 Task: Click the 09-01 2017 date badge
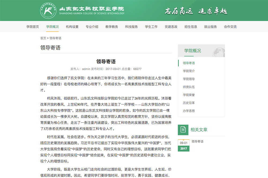[184, 146]
